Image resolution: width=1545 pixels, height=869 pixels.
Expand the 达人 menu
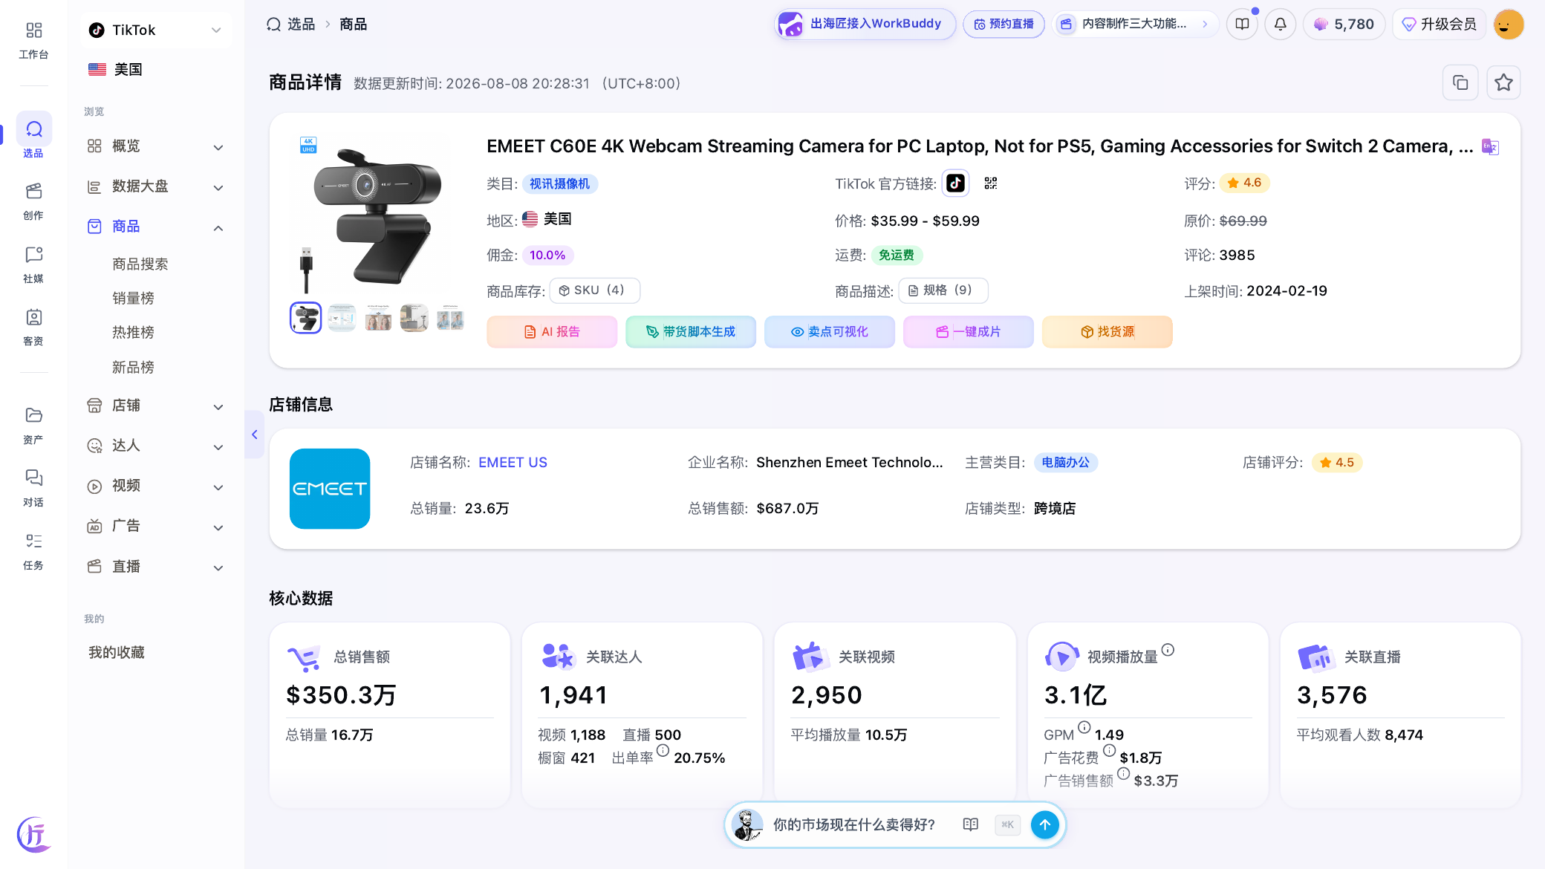(x=156, y=446)
